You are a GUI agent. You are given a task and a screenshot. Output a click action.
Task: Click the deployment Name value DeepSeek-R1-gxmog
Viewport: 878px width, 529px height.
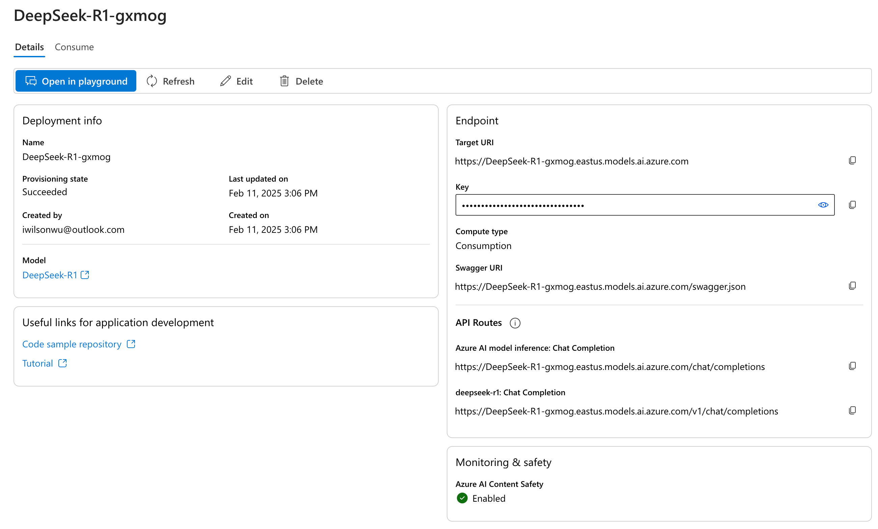(x=66, y=157)
